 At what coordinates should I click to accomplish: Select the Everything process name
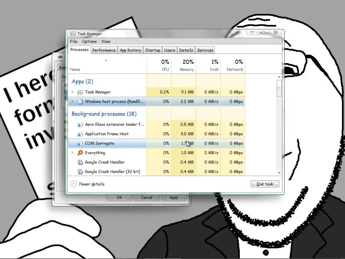[95, 153]
